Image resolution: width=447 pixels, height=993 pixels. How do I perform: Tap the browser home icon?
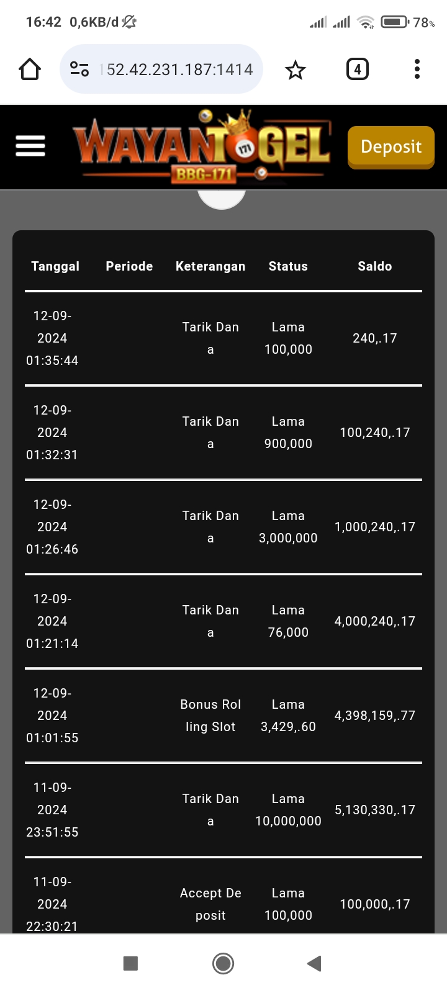30,70
